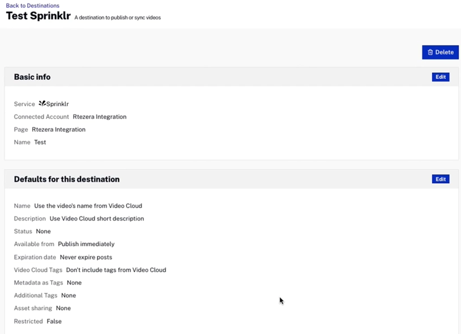
Task: Click the destination subtitle description text
Action: tap(117, 18)
